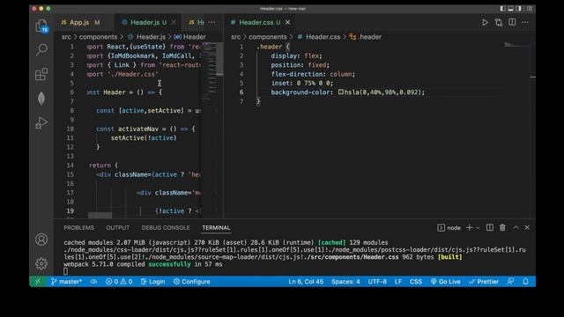Image resolution: width=564 pixels, height=317 pixels.
Task: Click the master branch indicator
Action: pos(67,282)
